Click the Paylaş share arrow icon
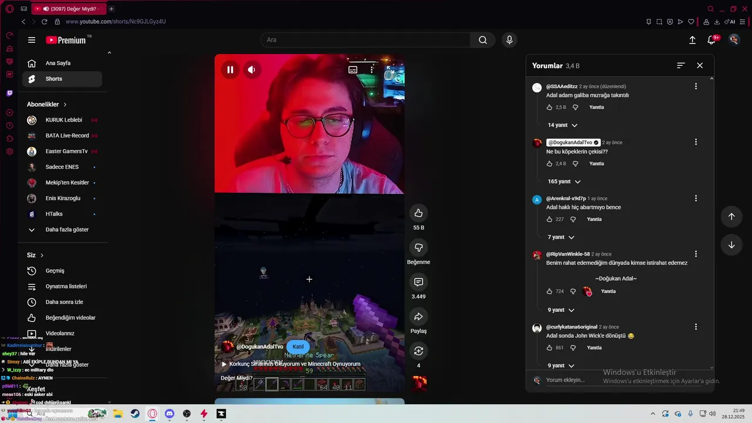The width and height of the screenshot is (752, 423). tap(418, 317)
